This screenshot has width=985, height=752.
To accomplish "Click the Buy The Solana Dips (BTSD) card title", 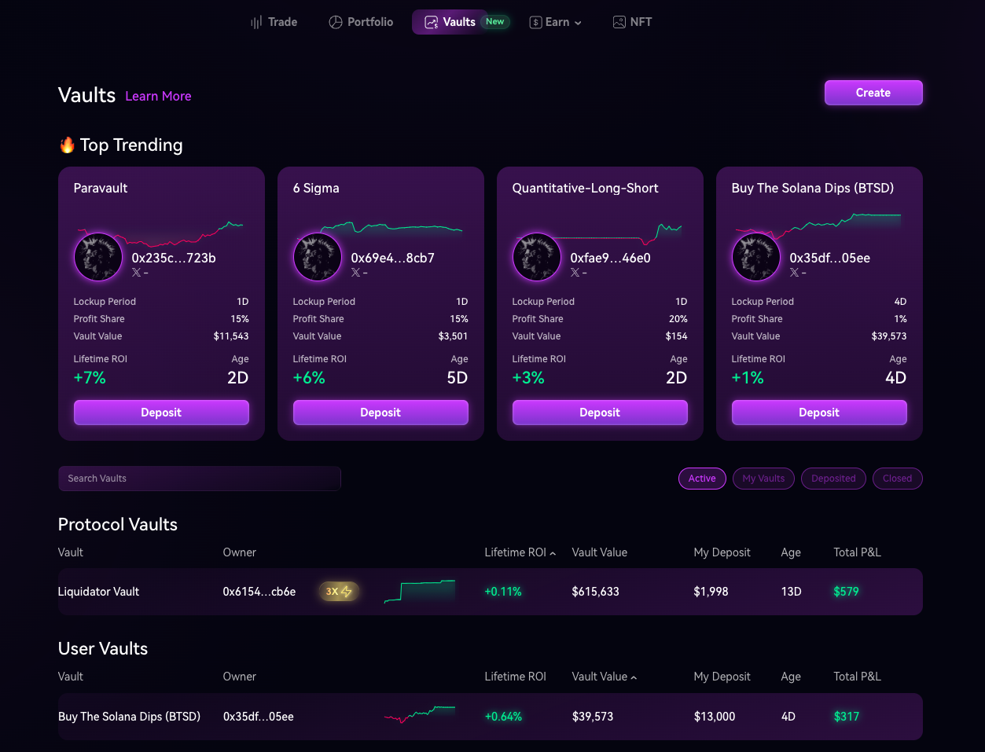I will (x=813, y=188).
